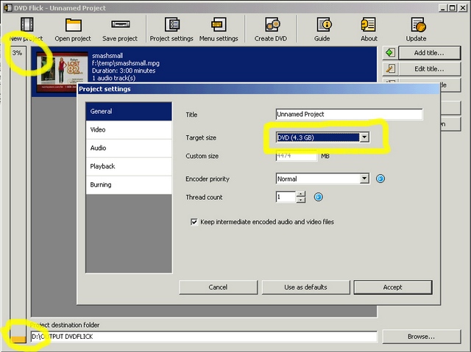Click the Title text field

click(349, 114)
